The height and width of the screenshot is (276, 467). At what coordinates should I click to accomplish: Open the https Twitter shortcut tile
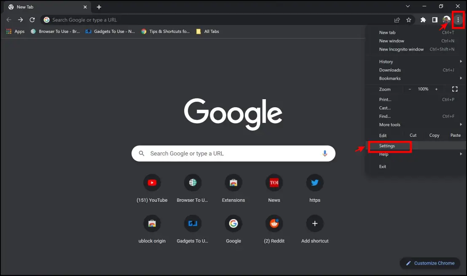[315, 188]
